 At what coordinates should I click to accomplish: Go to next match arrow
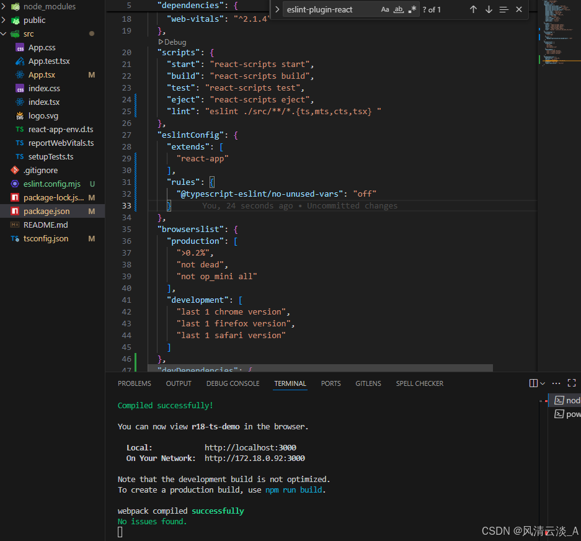click(x=489, y=10)
